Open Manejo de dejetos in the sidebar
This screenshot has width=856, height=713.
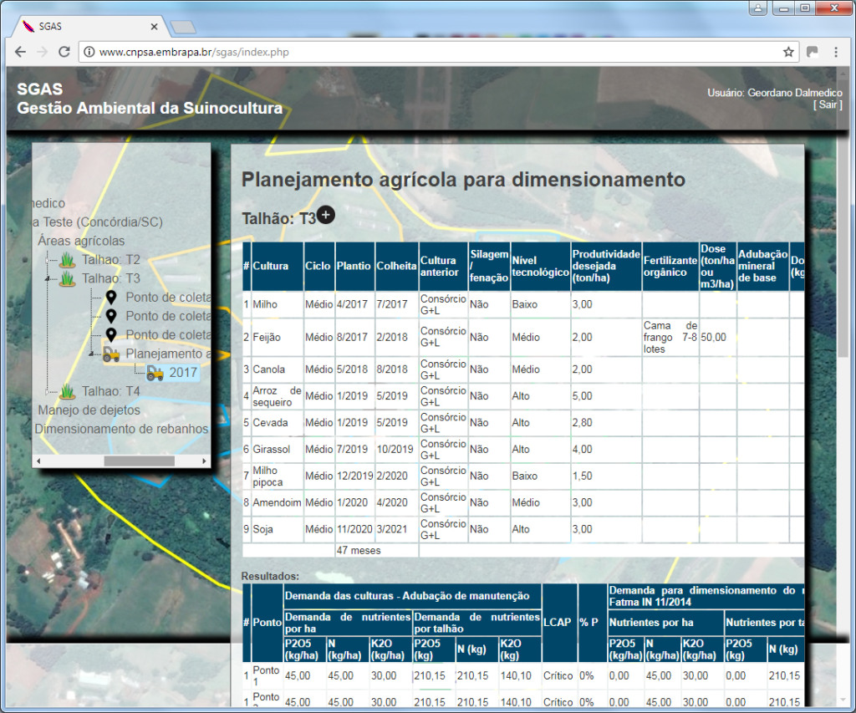(89, 410)
